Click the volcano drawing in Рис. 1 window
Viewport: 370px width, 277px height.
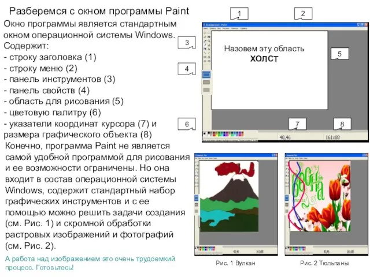point(229,196)
